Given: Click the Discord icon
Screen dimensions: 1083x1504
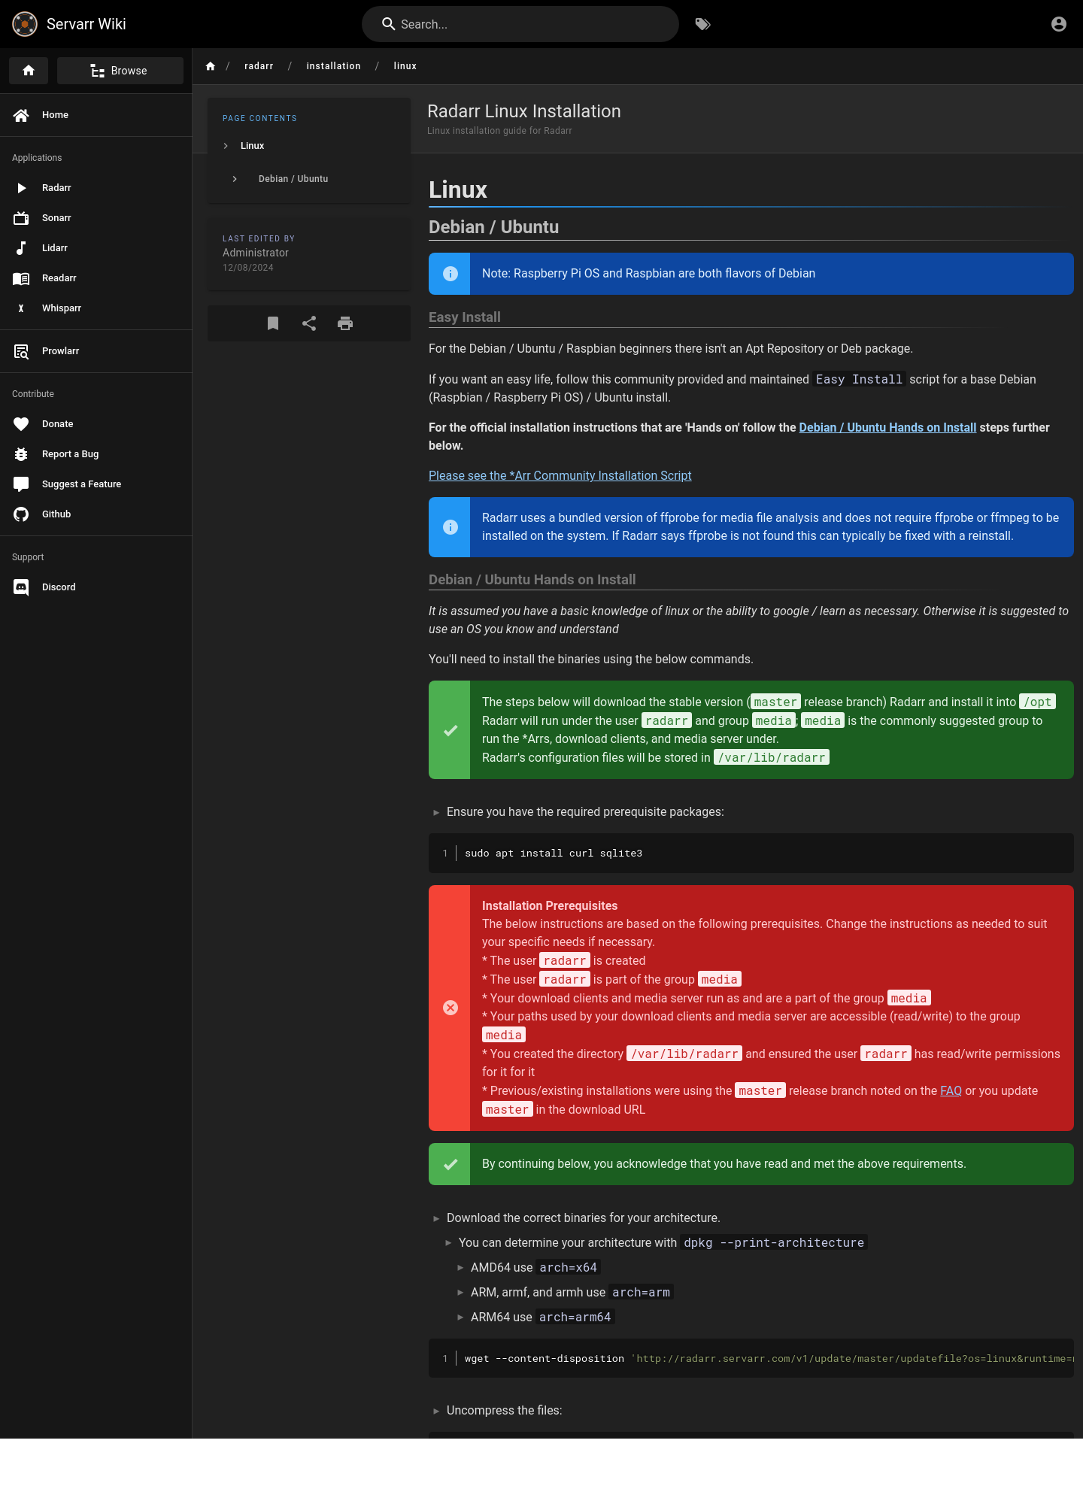Looking at the screenshot, I should [x=21, y=587].
